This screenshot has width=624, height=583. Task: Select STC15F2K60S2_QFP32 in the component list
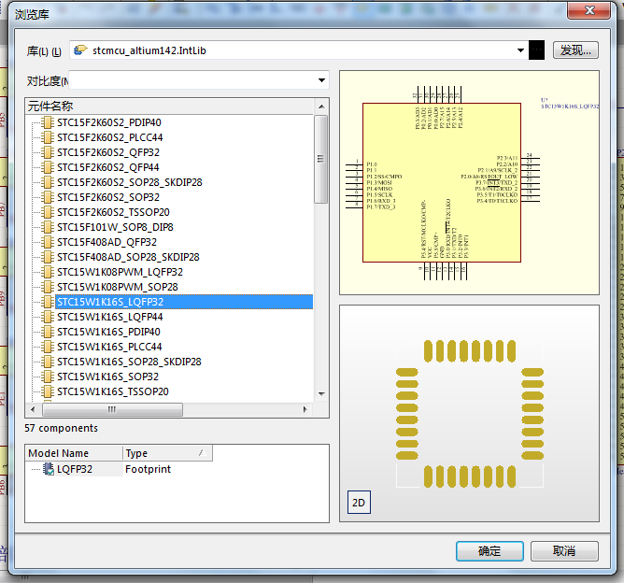[x=108, y=152]
